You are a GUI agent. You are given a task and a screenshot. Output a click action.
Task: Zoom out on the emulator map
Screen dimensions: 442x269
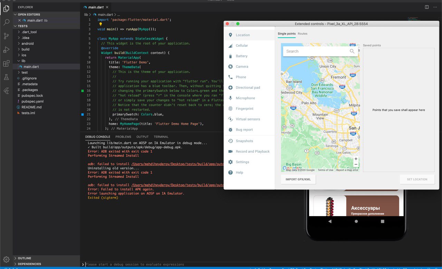(356, 164)
